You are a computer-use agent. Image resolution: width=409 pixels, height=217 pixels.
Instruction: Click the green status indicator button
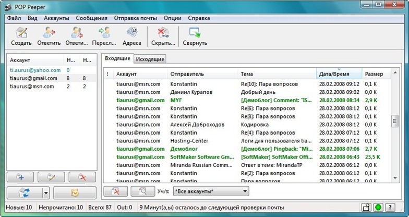click(x=378, y=208)
